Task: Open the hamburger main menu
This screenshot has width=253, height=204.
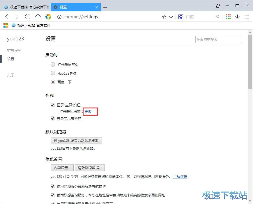Action: pos(247,17)
